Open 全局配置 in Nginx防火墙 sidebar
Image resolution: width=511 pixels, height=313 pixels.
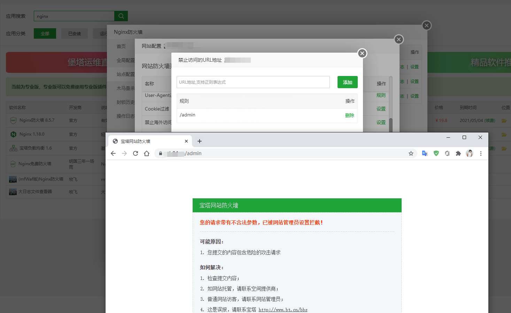click(x=125, y=60)
